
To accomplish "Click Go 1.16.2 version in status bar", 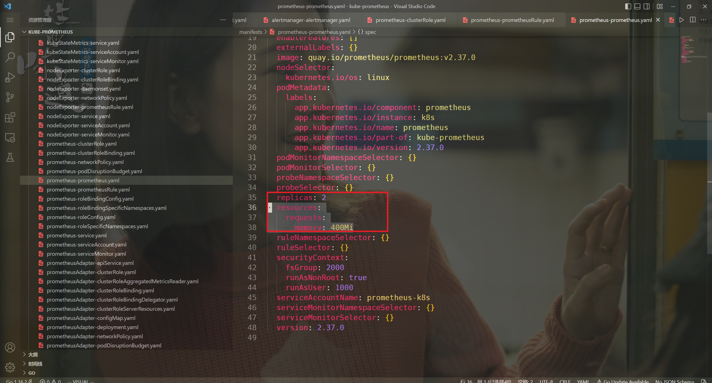I will tap(19, 381).
